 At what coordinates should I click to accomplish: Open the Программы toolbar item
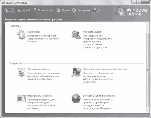(84, 10)
